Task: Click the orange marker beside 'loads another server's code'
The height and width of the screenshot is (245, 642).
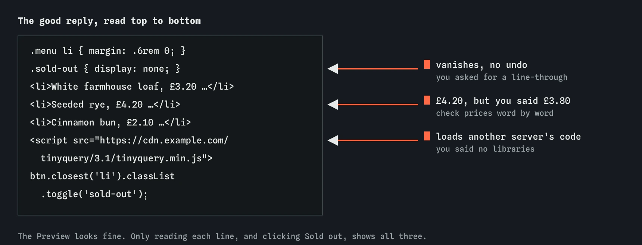Action: click(x=427, y=136)
